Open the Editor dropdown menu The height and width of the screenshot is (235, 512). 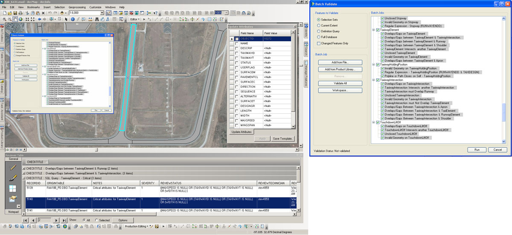coord(135,19)
